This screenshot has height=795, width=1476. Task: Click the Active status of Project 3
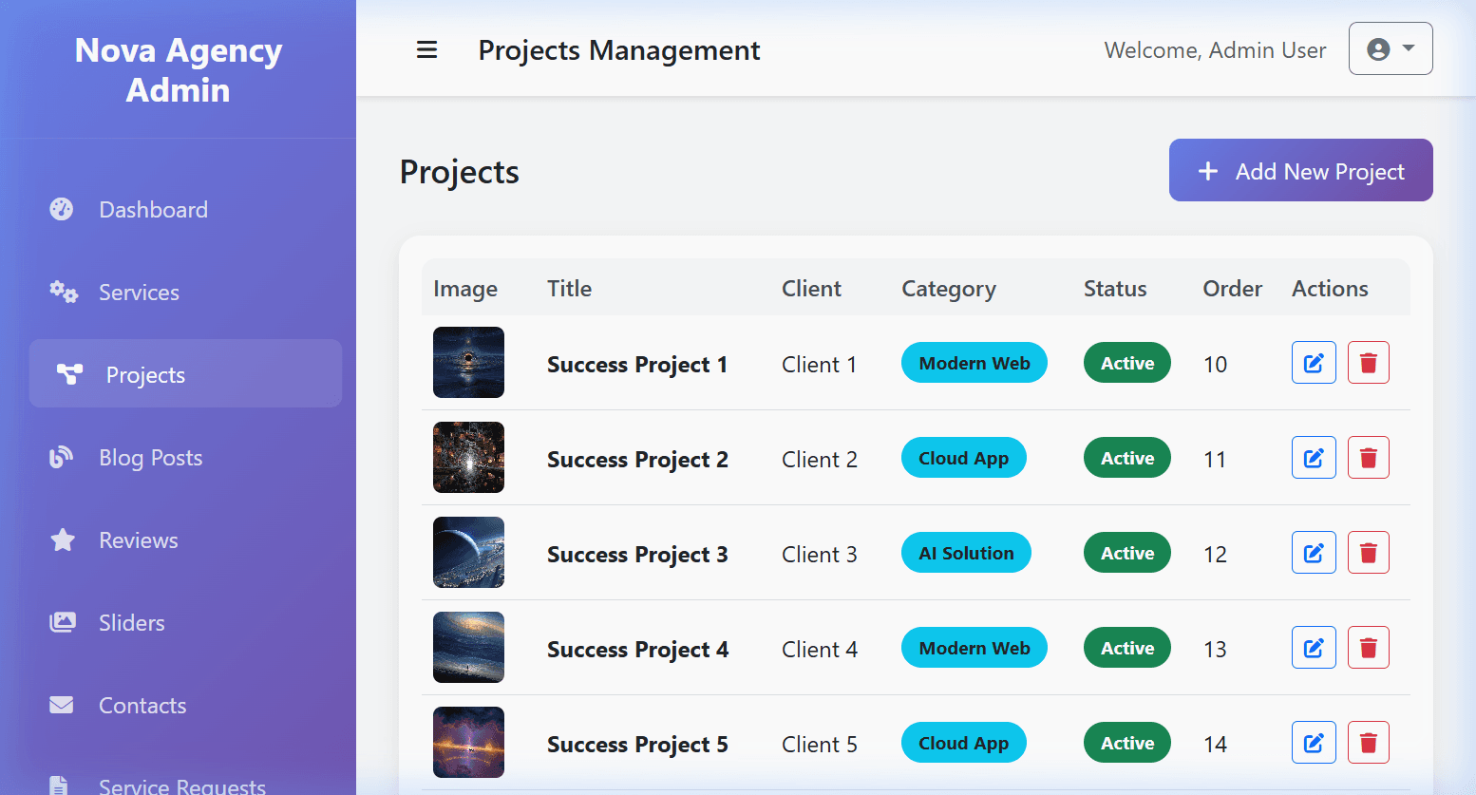click(1127, 553)
